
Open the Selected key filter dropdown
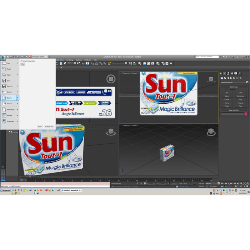click(212, 183)
